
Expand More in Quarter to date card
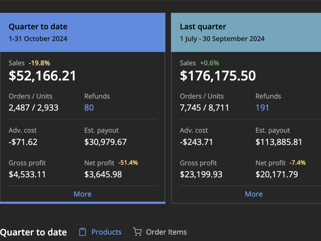click(82, 194)
